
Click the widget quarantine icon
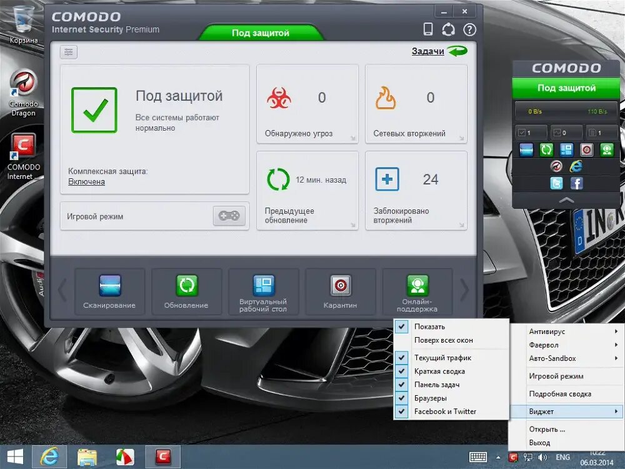[x=586, y=150]
